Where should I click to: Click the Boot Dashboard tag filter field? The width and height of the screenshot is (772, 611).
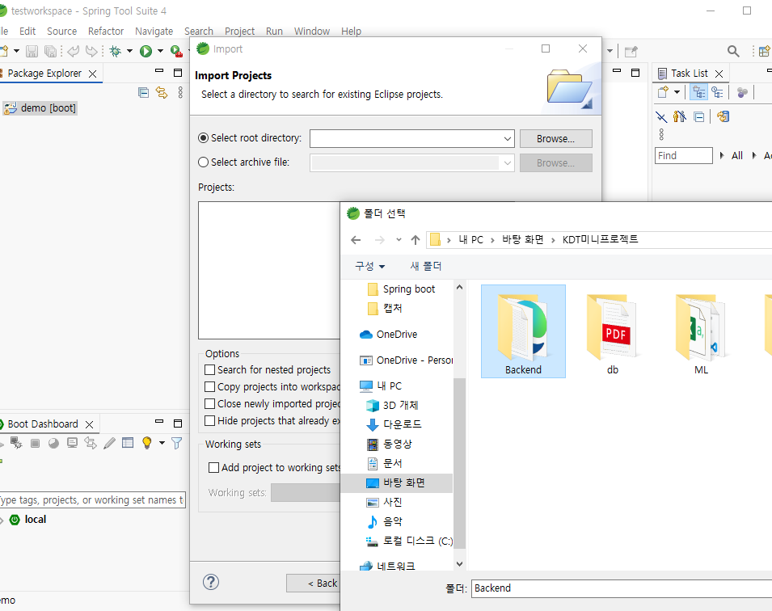[x=92, y=499]
